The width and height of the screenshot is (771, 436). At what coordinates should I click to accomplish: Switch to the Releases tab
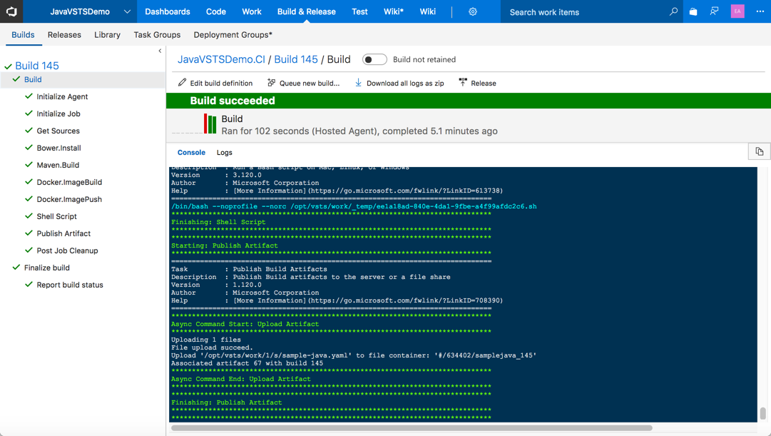64,34
